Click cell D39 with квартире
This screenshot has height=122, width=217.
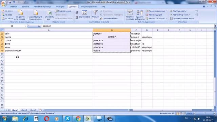pos(147,47)
